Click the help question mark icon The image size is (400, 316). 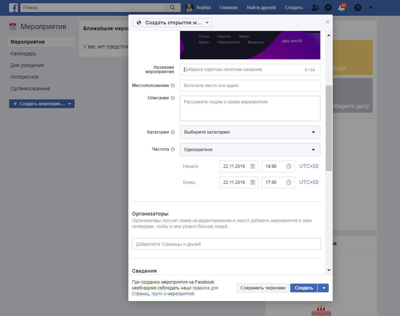[x=357, y=8]
